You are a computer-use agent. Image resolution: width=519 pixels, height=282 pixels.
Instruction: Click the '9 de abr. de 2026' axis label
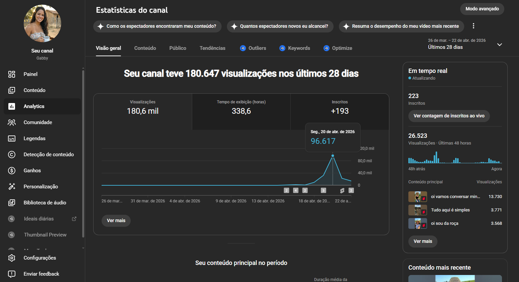[x=231, y=201]
